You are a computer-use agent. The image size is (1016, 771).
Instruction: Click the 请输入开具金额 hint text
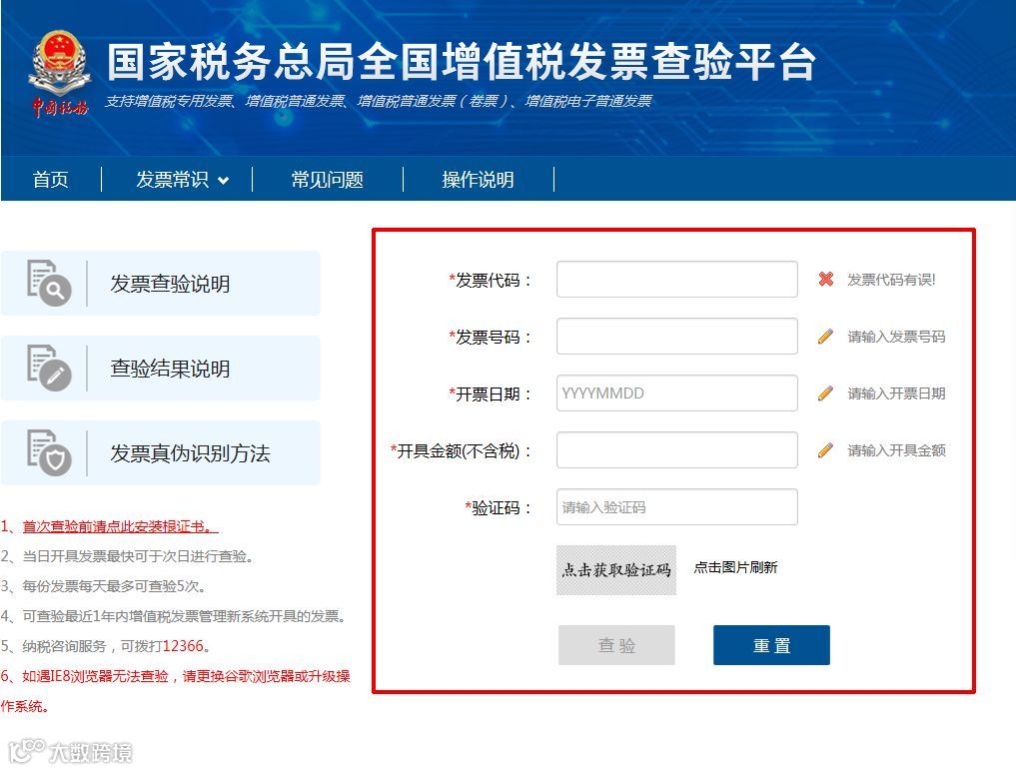point(897,451)
